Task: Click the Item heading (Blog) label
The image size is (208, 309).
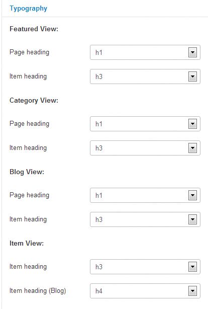Action: pos(38,291)
